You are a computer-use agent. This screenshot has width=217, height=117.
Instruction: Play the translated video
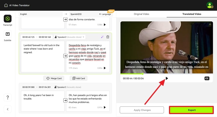(x=167, y=78)
